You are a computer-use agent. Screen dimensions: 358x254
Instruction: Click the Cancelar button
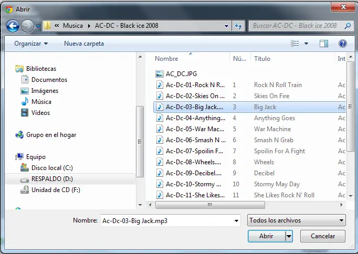point(323,236)
